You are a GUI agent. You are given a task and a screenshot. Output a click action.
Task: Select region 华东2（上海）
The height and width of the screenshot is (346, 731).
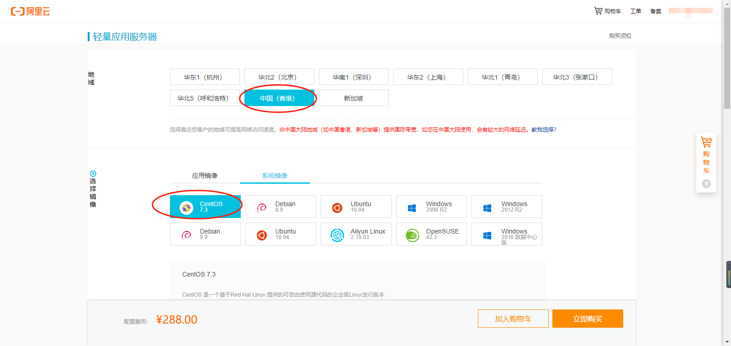click(x=428, y=77)
